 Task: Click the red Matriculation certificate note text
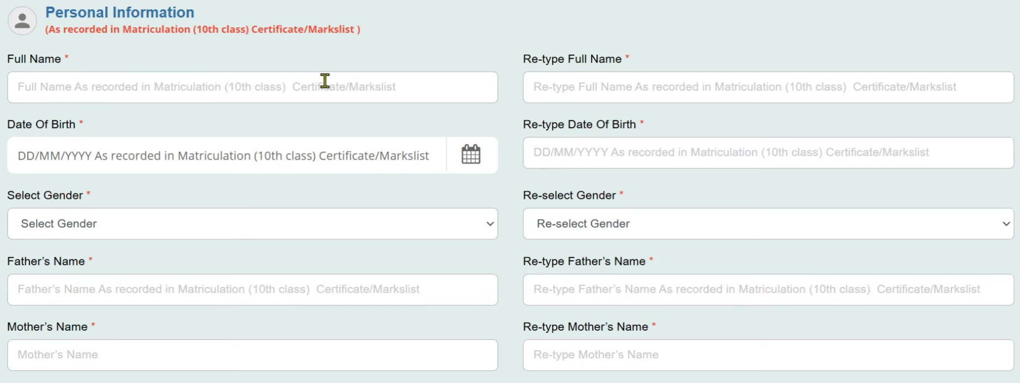coord(202,29)
